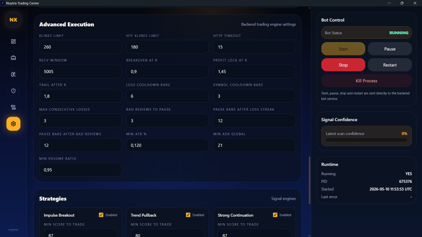Restart the trading bot
Screen dimensions: 422x237
(x=390, y=65)
